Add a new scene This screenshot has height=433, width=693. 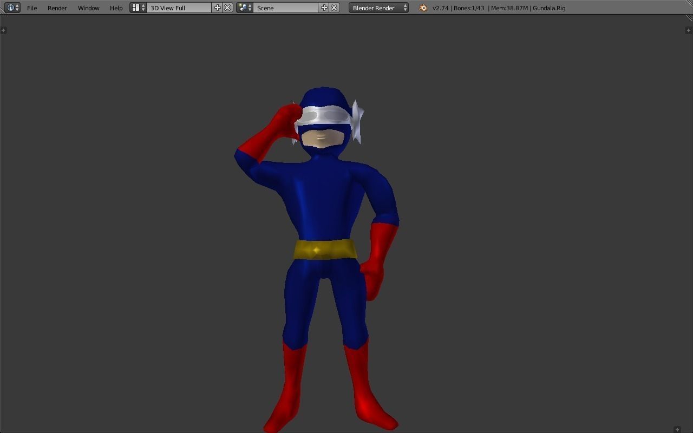(x=324, y=8)
